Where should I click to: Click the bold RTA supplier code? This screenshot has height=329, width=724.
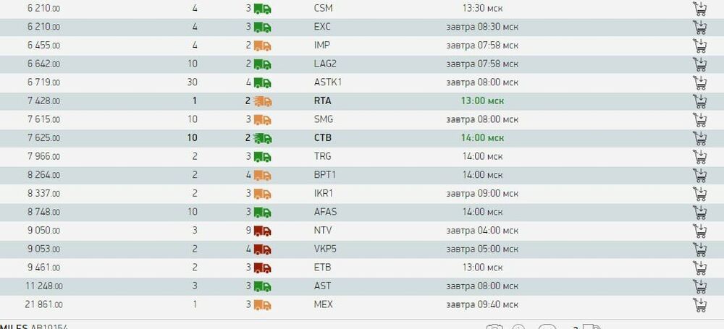pos(322,101)
